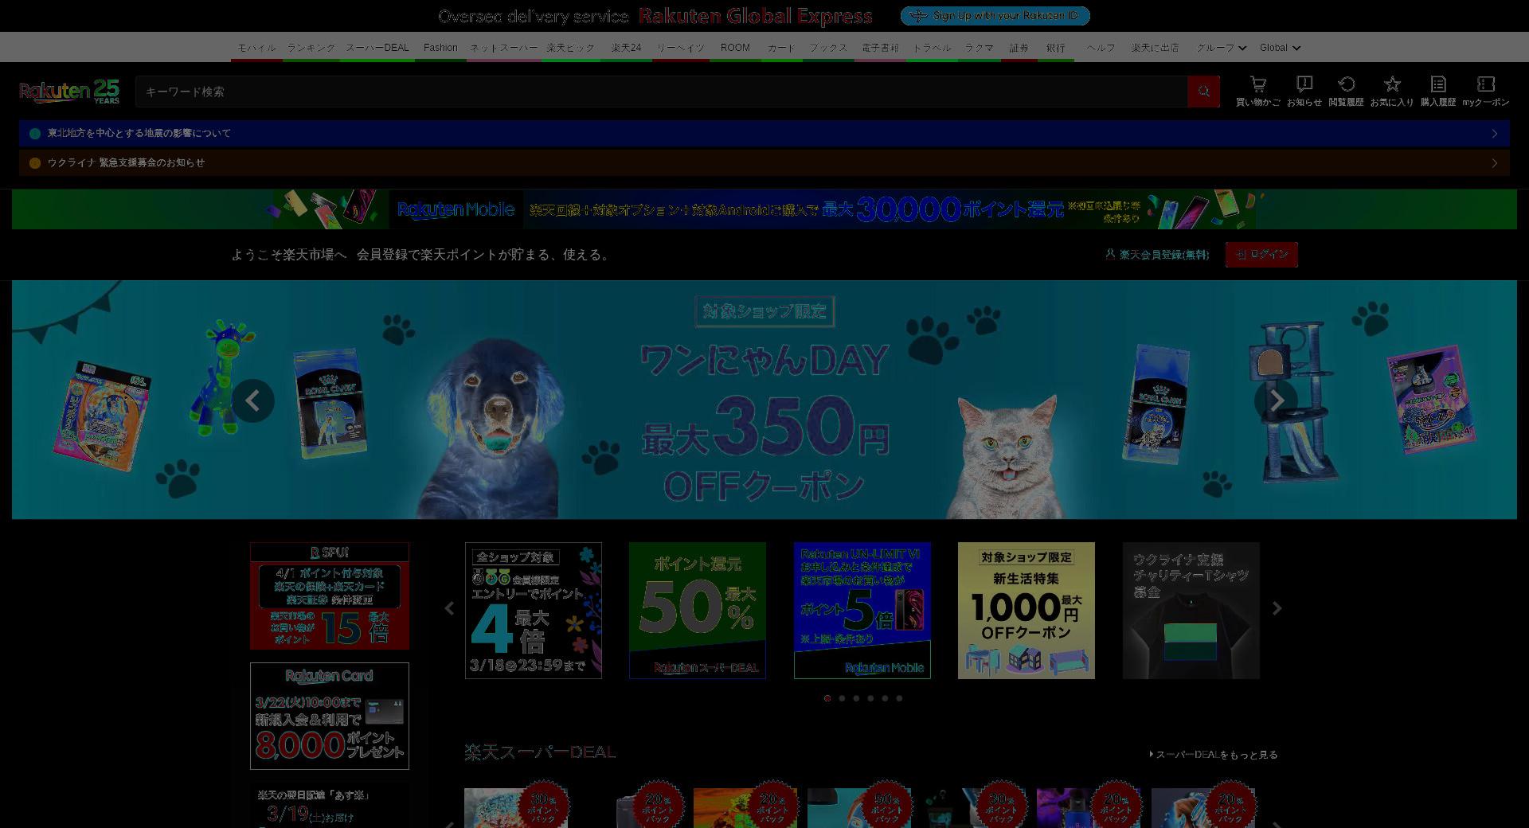Open the shopping cart icon
Screen dimensions: 1529x828
click(1257, 91)
